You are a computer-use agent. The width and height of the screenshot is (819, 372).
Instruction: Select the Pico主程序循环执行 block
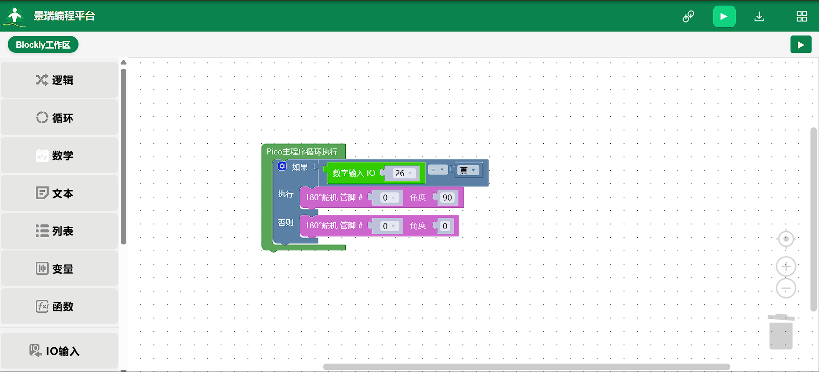click(302, 151)
